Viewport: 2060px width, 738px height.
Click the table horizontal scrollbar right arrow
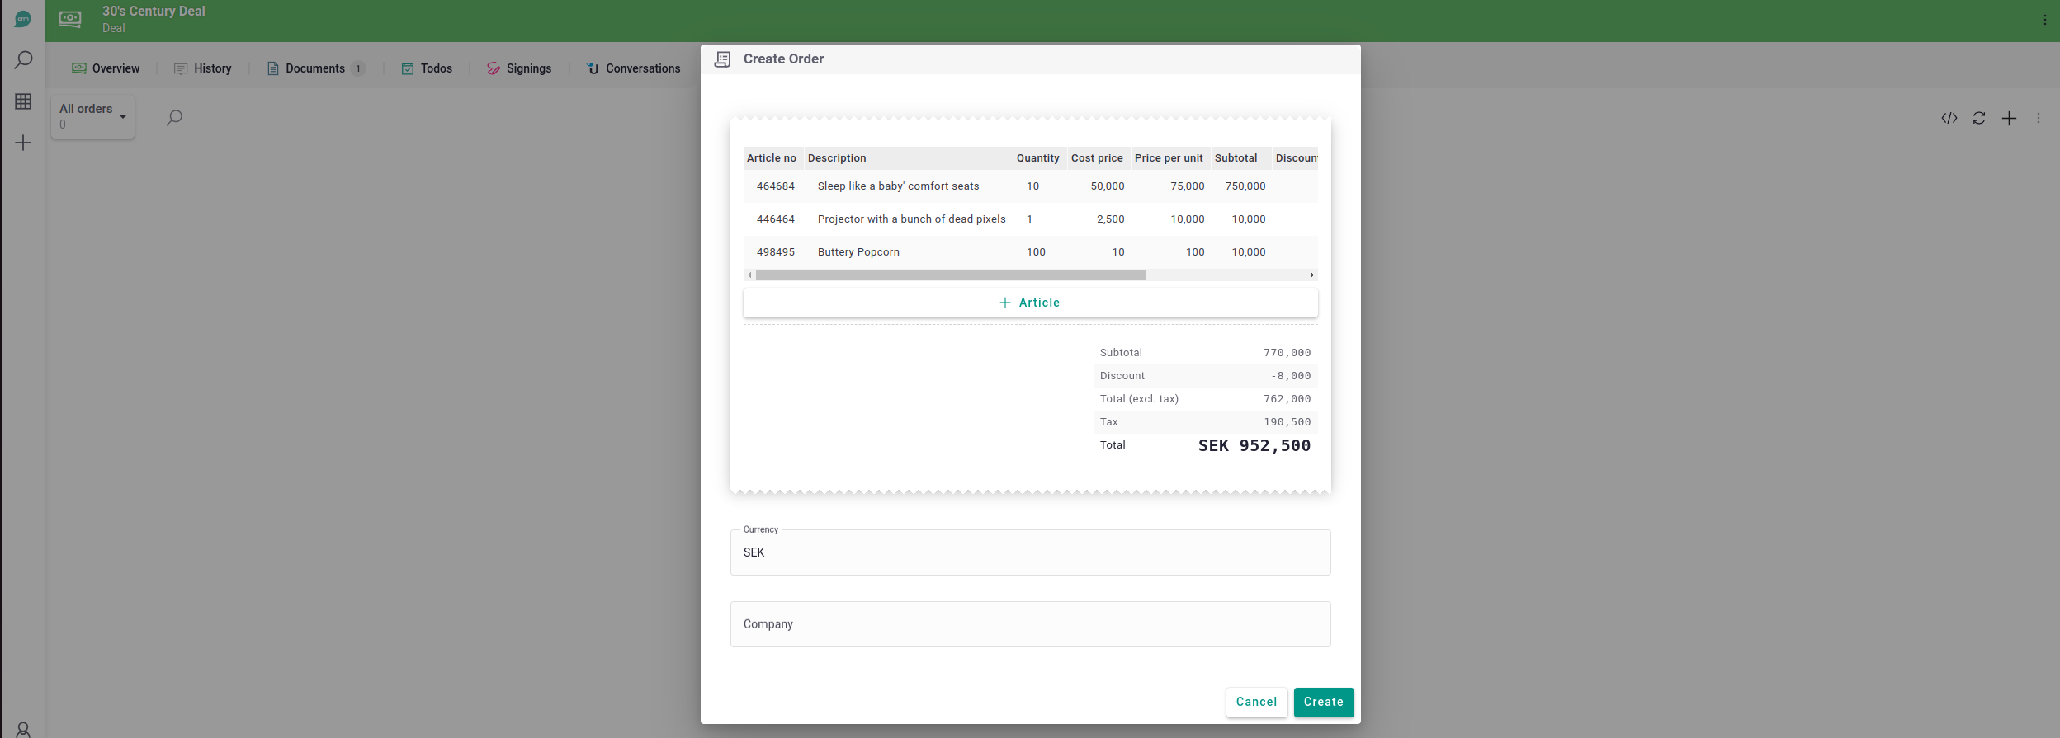(1311, 275)
